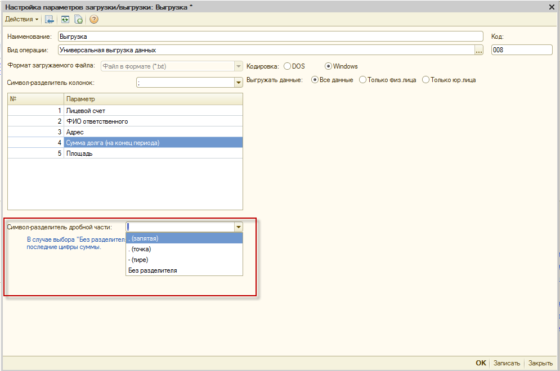Select Все данные radio button
This screenshot has height=371, width=560.
tap(315, 80)
